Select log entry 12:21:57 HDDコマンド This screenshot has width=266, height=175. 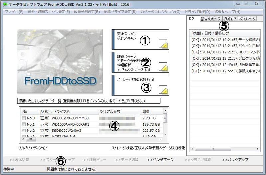point(225,52)
